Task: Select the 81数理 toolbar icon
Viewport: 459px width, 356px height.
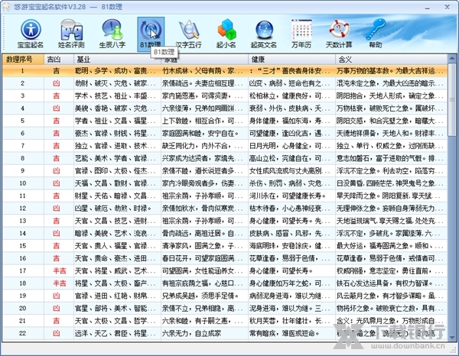Action: tap(151, 34)
